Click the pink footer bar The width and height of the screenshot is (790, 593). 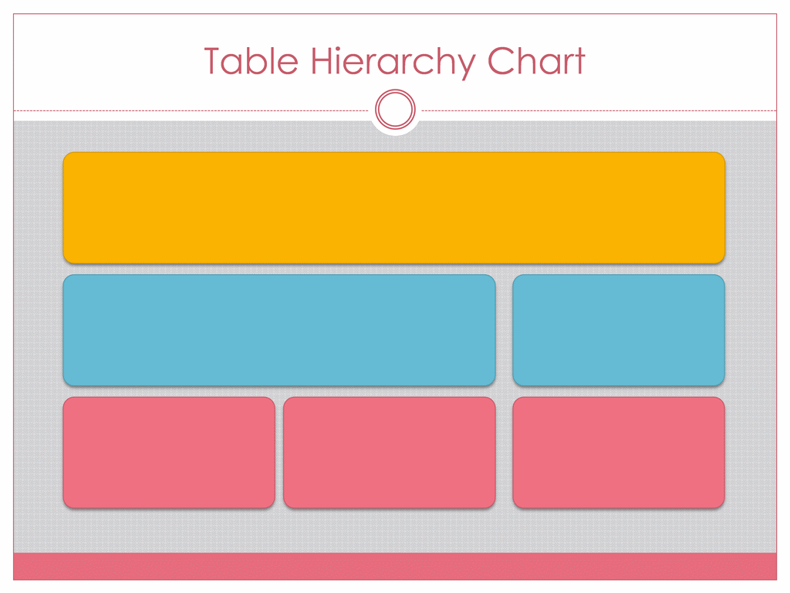(395, 566)
